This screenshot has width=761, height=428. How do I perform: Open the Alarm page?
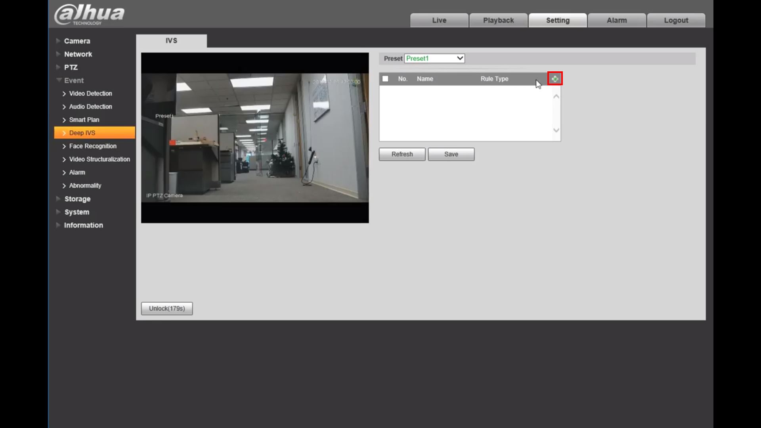click(617, 20)
